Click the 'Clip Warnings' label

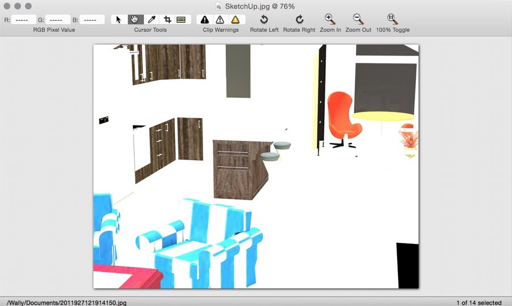[x=221, y=30]
